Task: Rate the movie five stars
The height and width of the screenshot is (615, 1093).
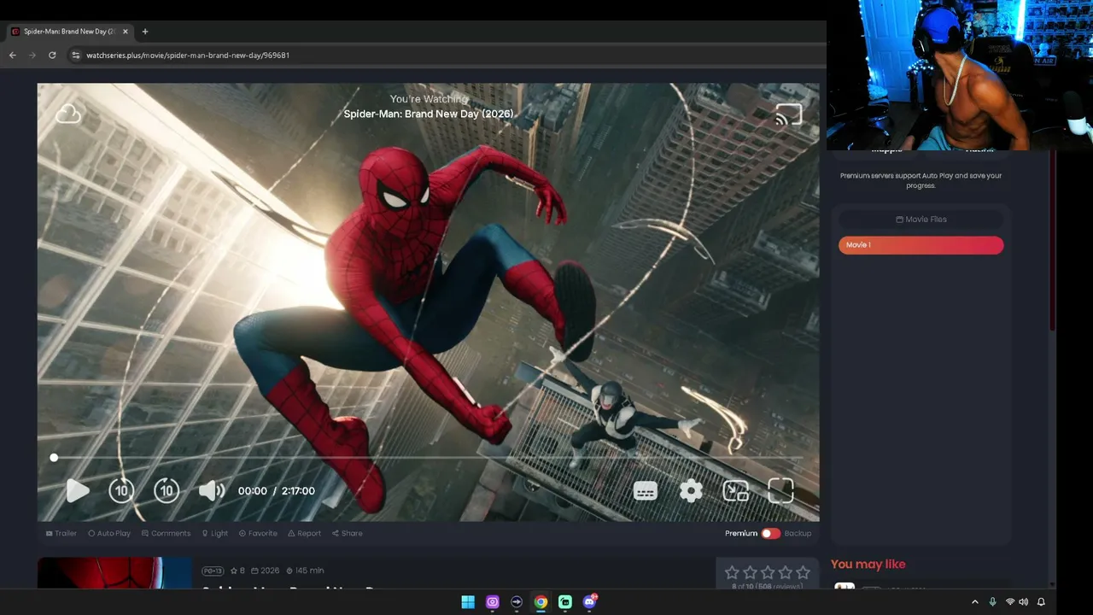Action: click(803, 572)
